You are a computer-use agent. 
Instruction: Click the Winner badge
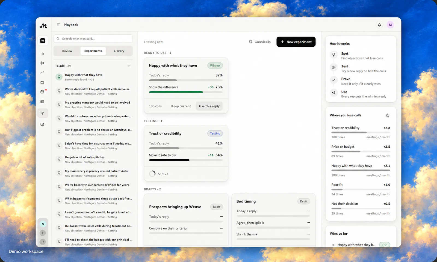tap(215, 65)
